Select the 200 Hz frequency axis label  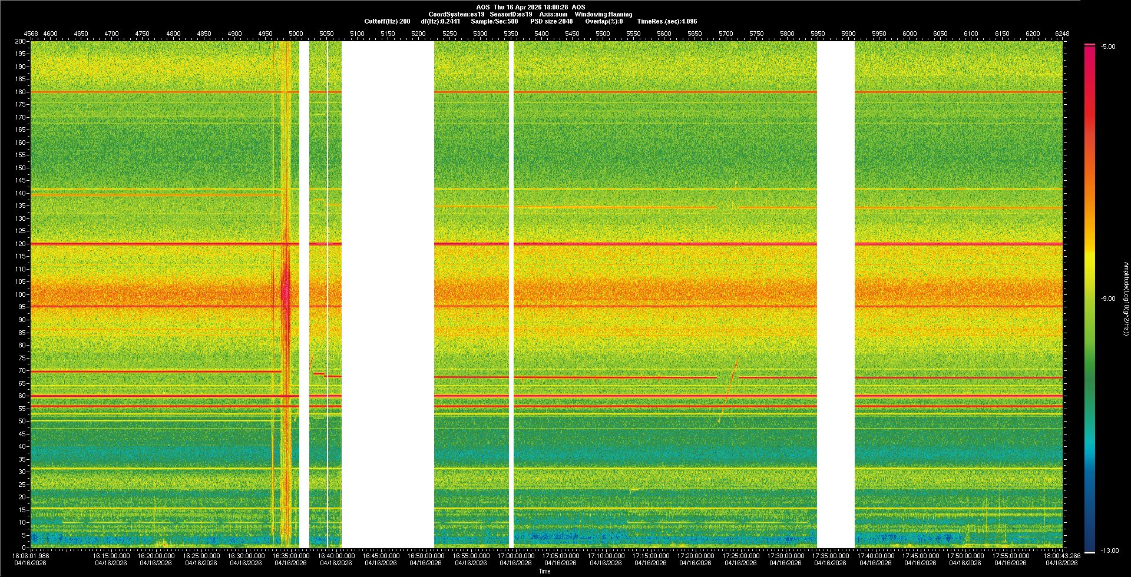(x=21, y=41)
